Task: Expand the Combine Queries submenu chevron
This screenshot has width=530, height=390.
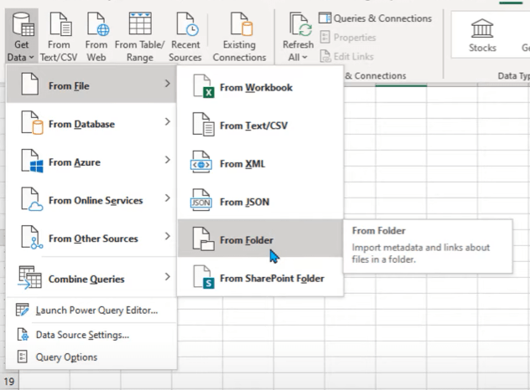Action: click(168, 277)
